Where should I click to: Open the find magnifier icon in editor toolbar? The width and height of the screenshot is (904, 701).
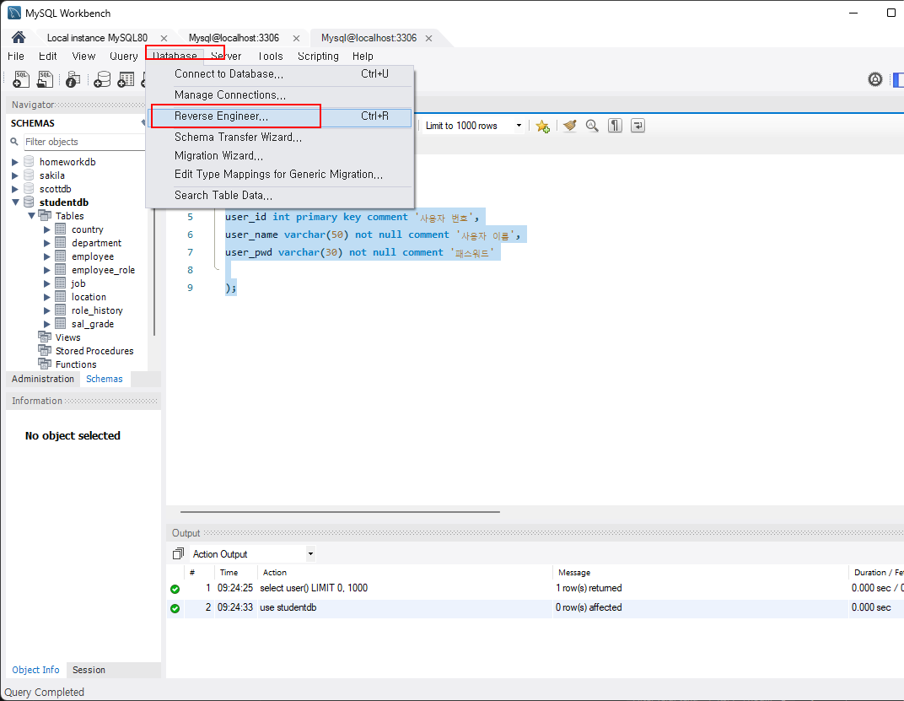click(592, 126)
